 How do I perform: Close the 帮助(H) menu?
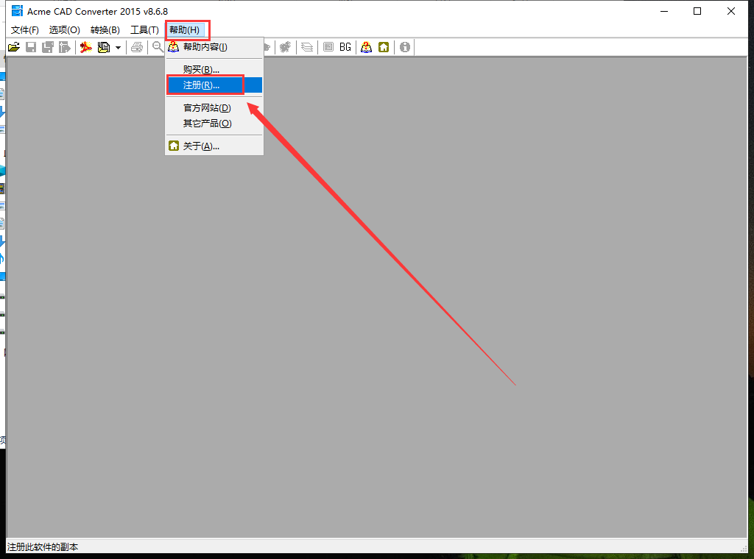click(x=185, y=29)
